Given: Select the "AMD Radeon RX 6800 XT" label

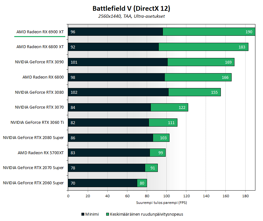Looking at the screenshot, I should pos(40,47).
